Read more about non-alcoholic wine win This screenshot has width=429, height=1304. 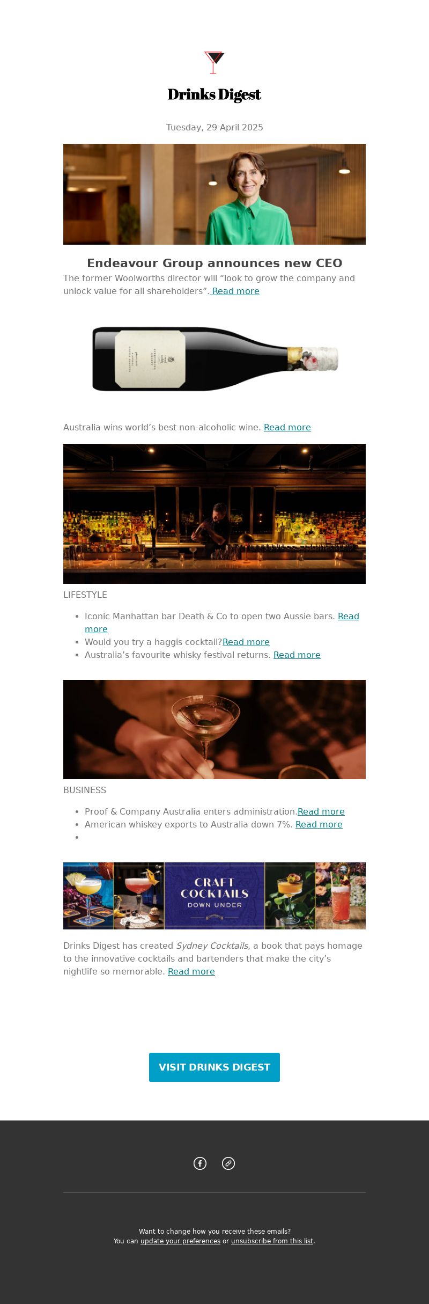287,427
